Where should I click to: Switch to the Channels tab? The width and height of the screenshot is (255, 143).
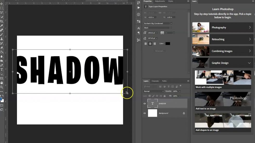pos(155,81)
